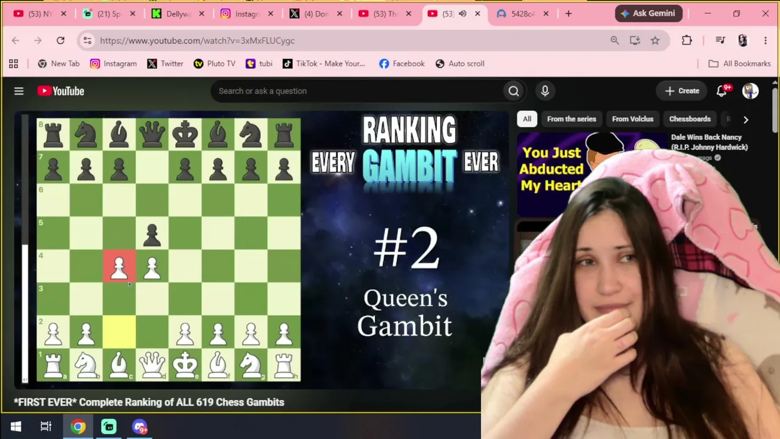780x439 pixels.
Task: Select the 'From the series' chip
Action: [x=572, y=119]
